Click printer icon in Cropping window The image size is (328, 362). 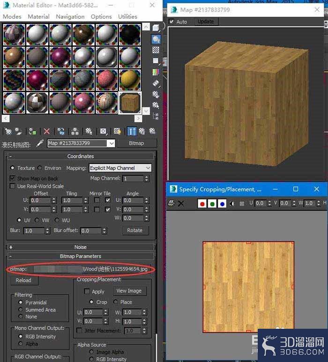click(x=171, y=203)
